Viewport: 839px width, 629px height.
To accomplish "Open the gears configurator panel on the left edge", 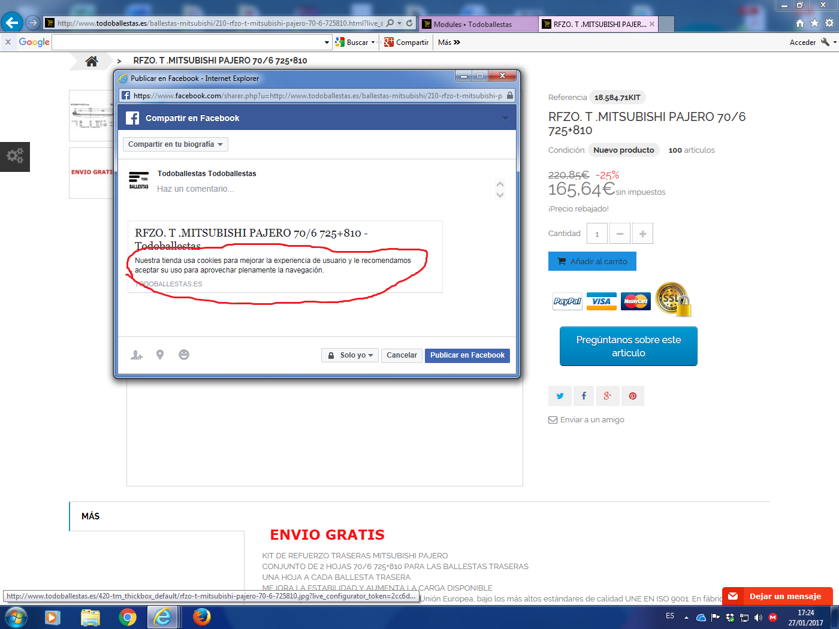I will [15, 156].
